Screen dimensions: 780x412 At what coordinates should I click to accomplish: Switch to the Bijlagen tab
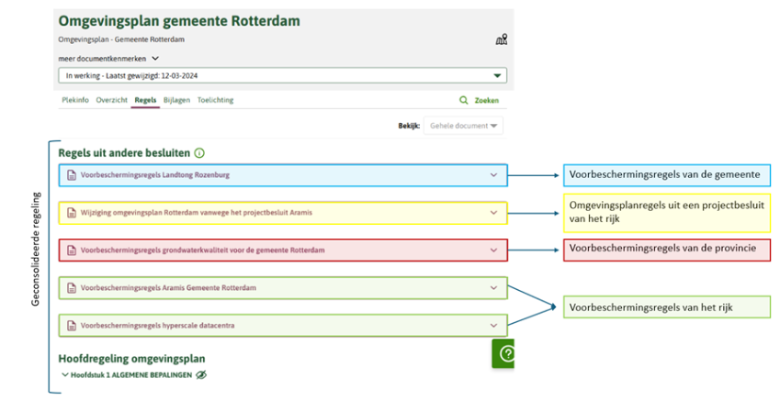[175, 100]
